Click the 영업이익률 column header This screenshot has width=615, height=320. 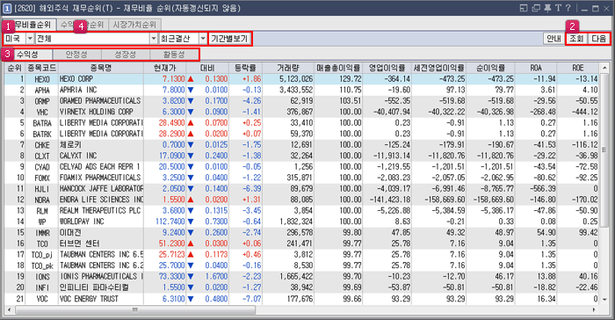[x=387, y=68]
